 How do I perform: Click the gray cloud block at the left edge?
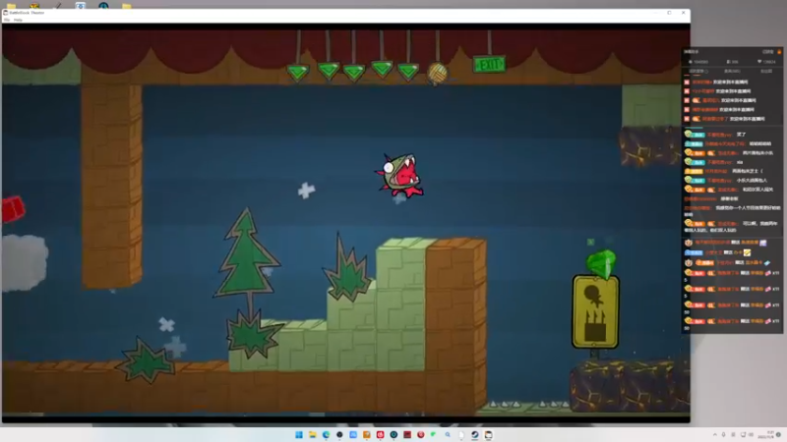25,262
